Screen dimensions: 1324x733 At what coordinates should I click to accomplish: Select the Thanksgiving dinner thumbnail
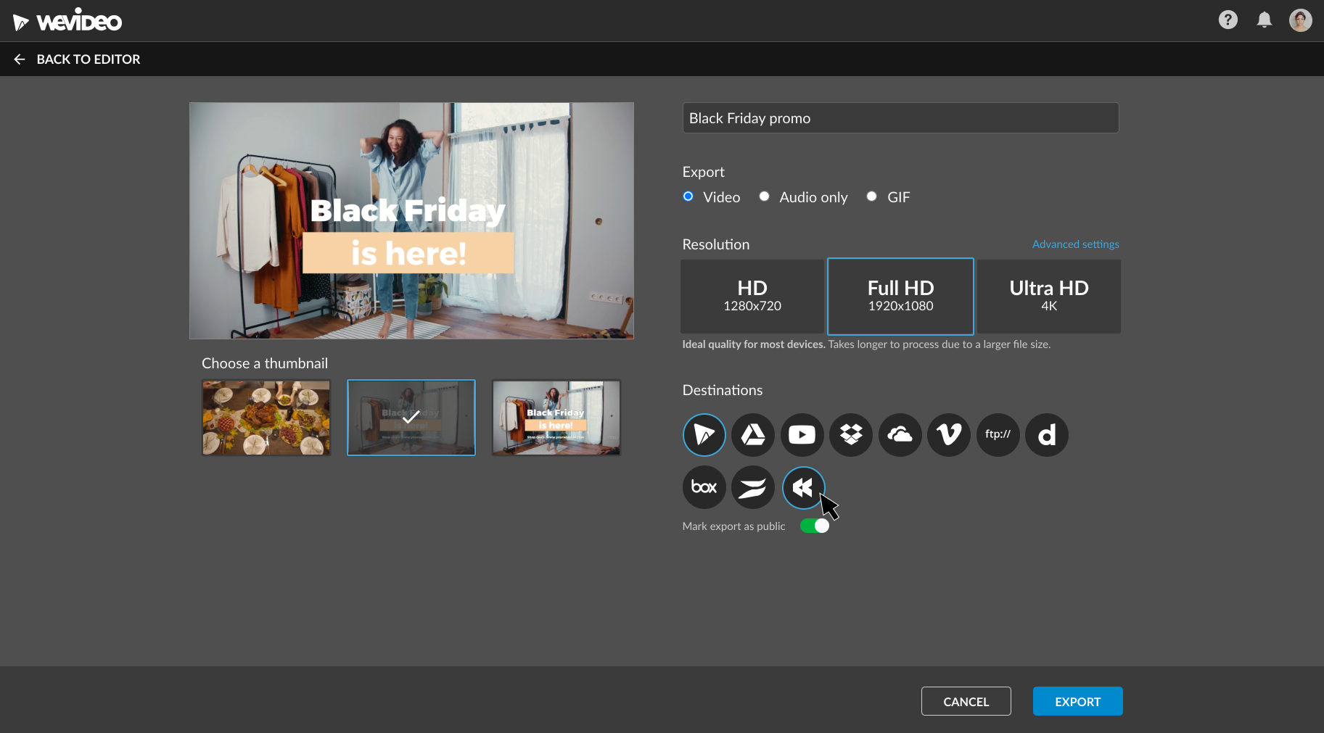(x=266, y=417)
